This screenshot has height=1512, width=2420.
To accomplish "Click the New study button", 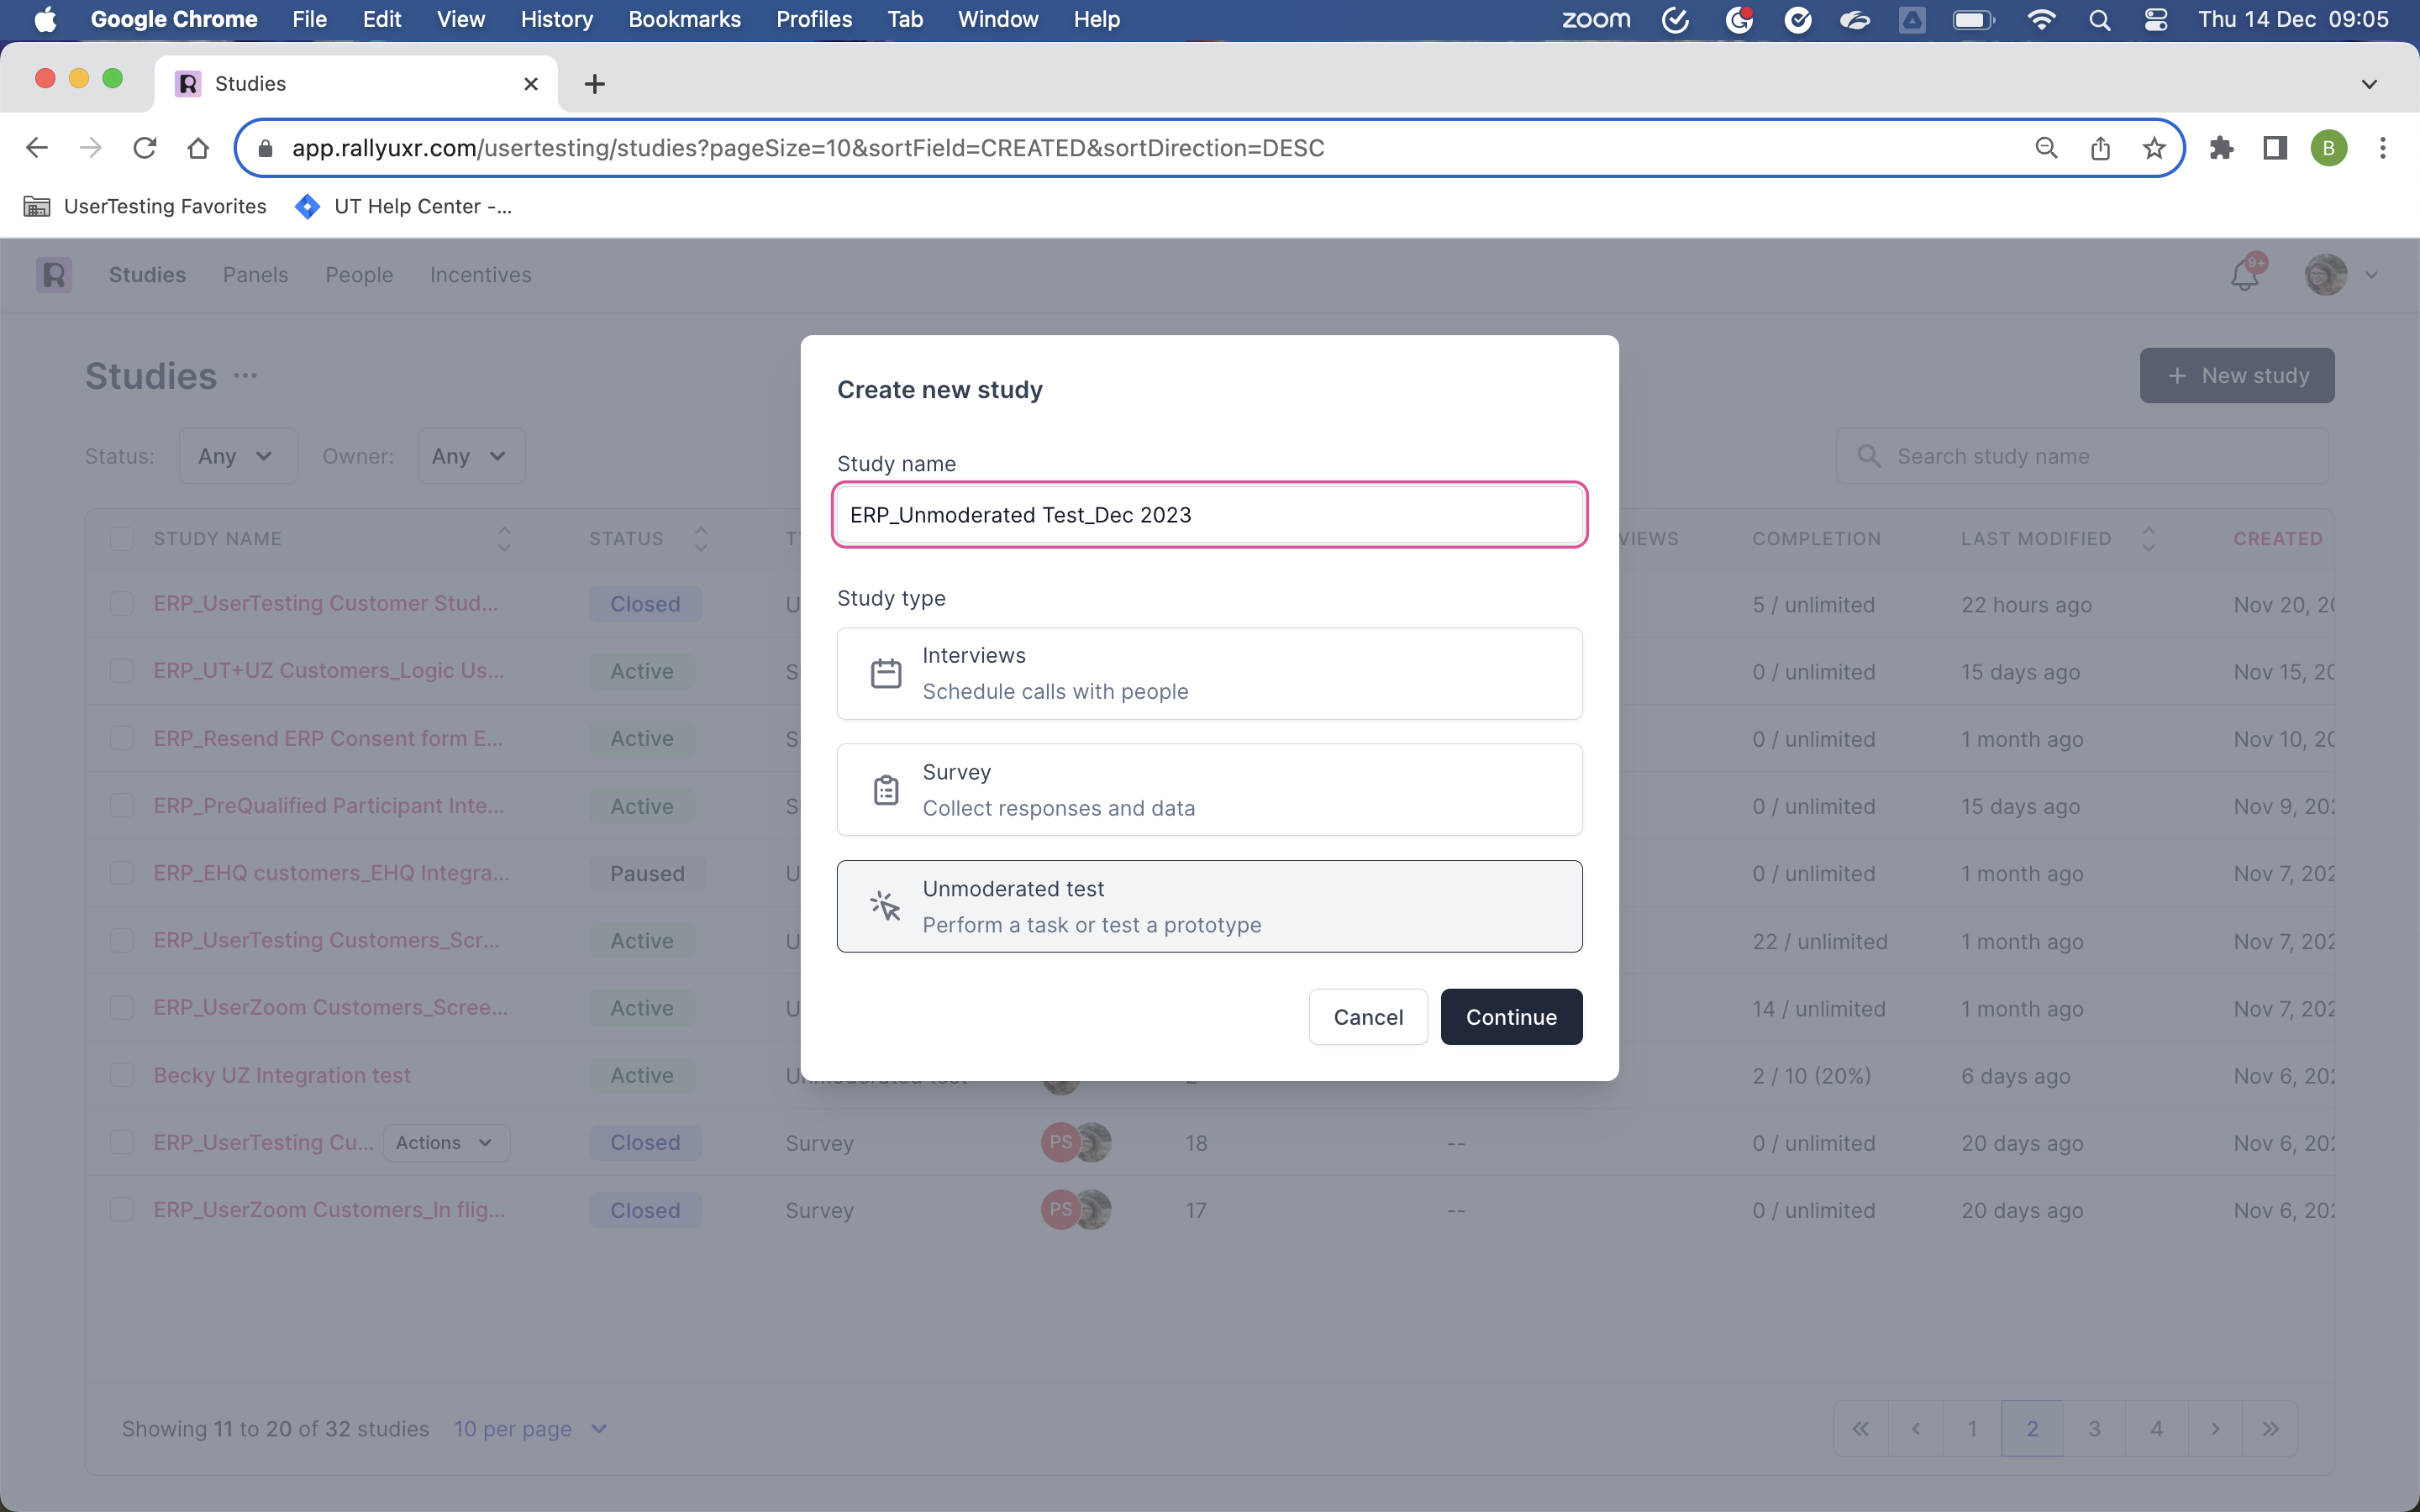I will click(2236, 375).
